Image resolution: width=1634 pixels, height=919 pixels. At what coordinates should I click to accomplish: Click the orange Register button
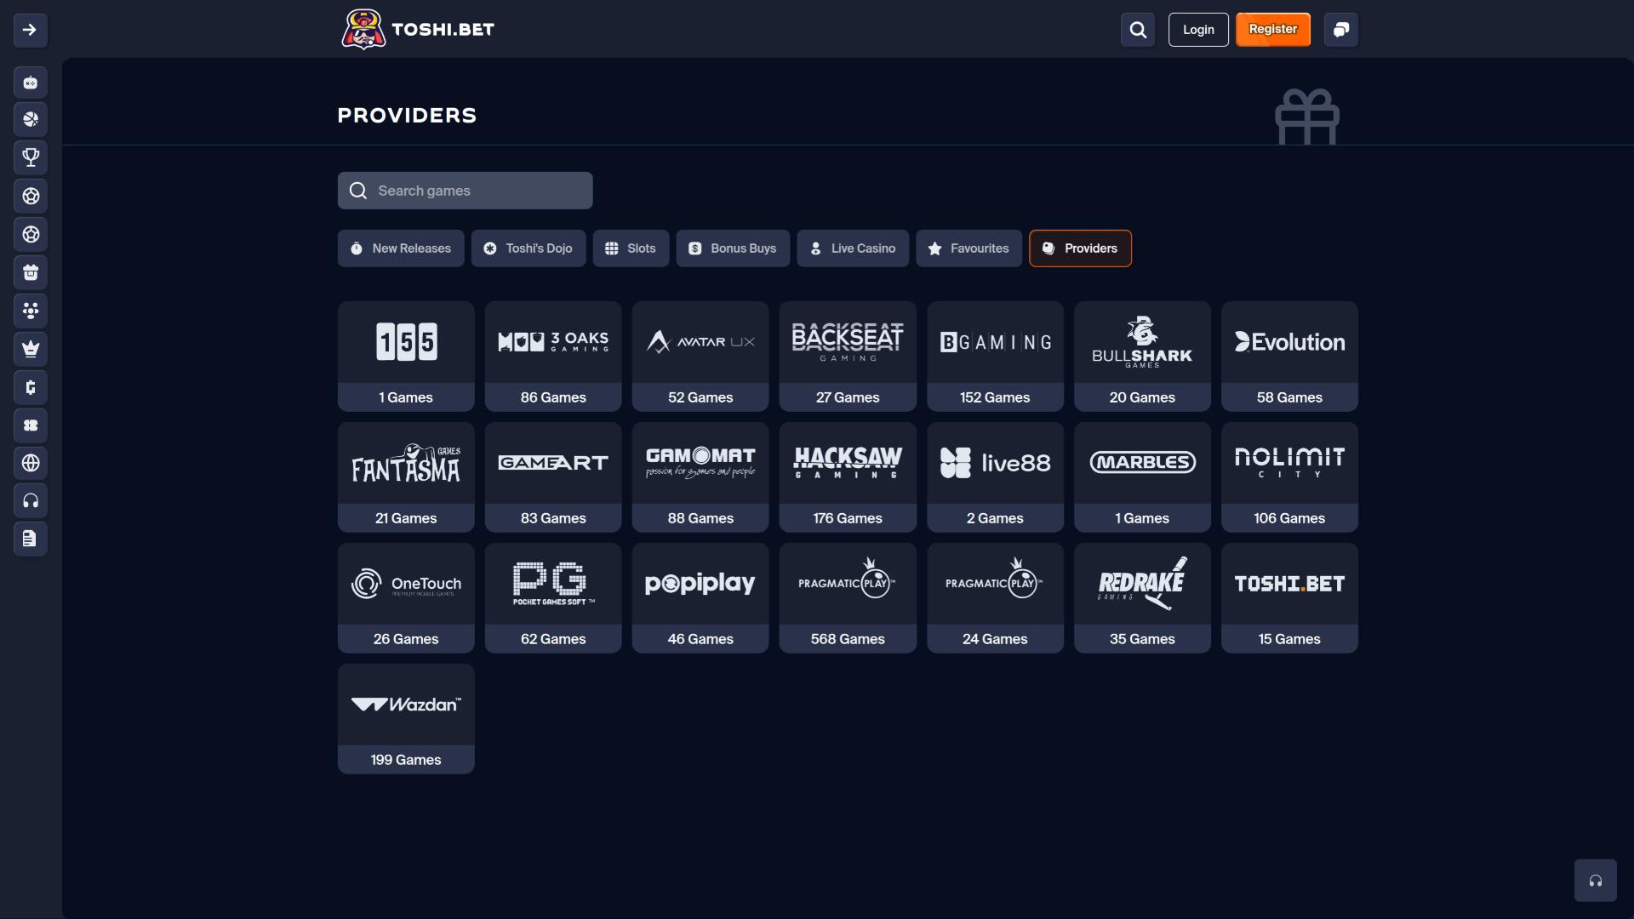pyautogui.click(x=1273, y=30)
